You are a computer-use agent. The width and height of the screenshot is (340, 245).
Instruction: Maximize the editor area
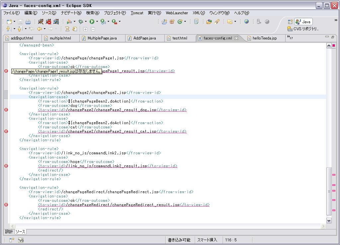tap(333, 37)
